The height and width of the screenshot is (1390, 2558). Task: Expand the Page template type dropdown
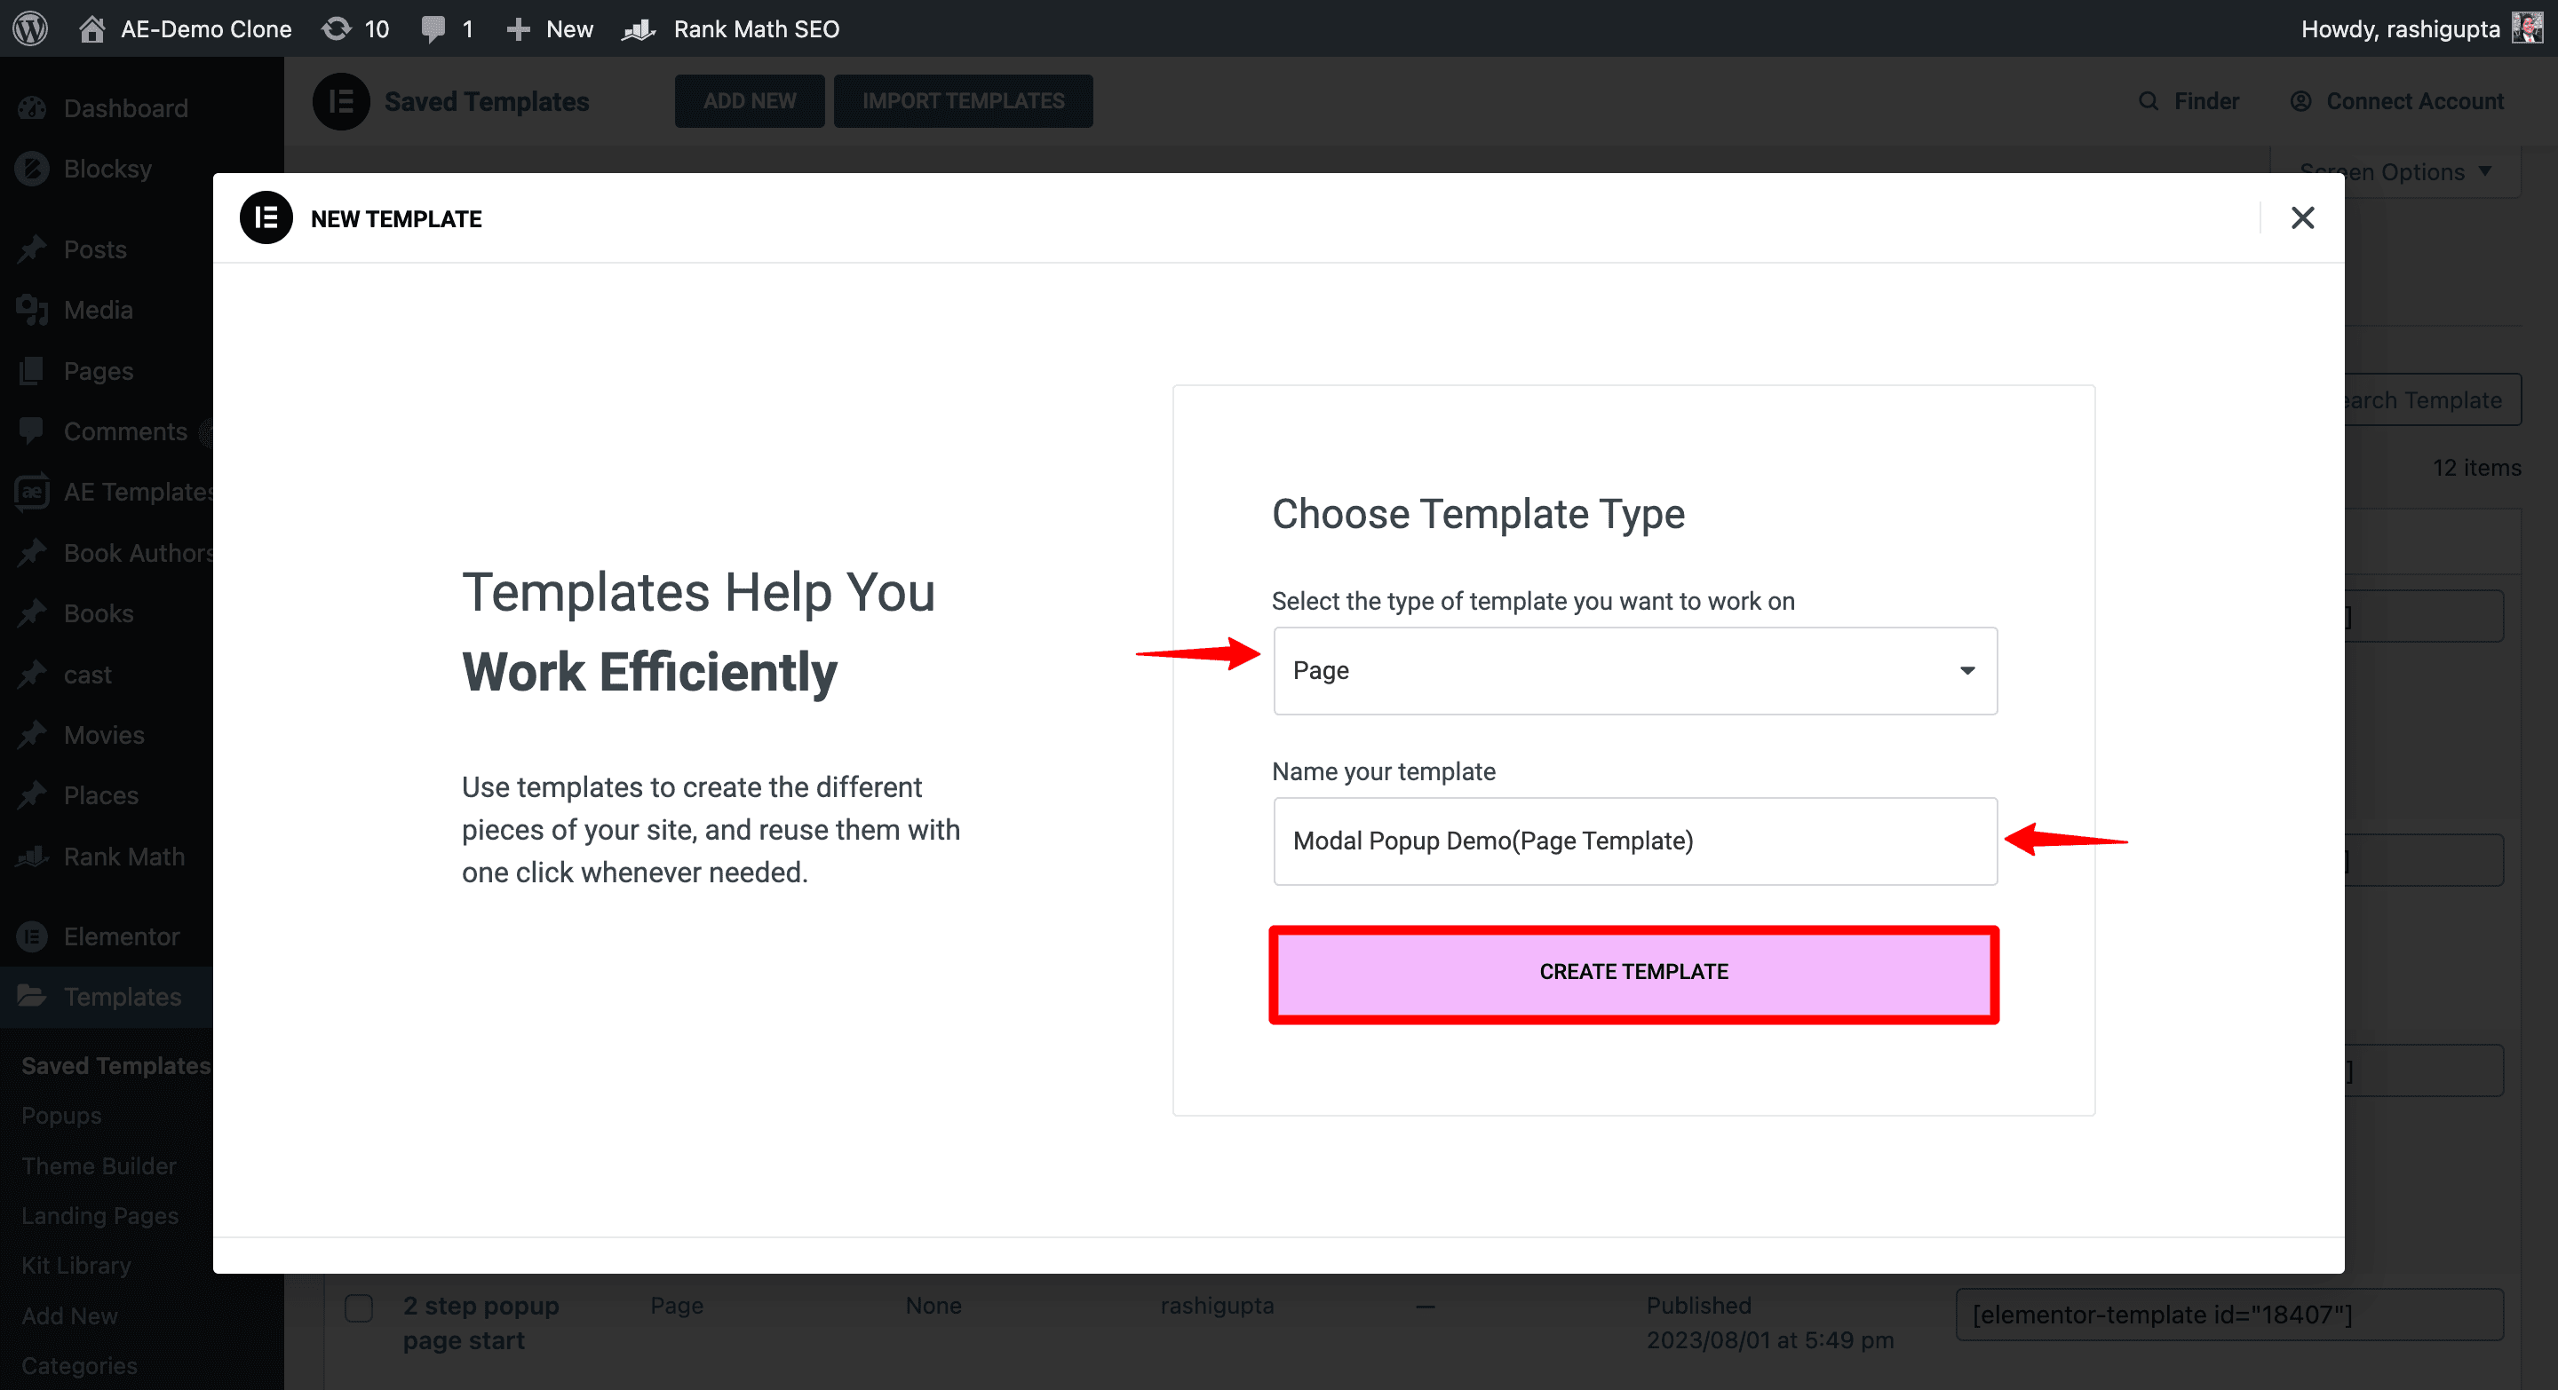coord(1633,669)
